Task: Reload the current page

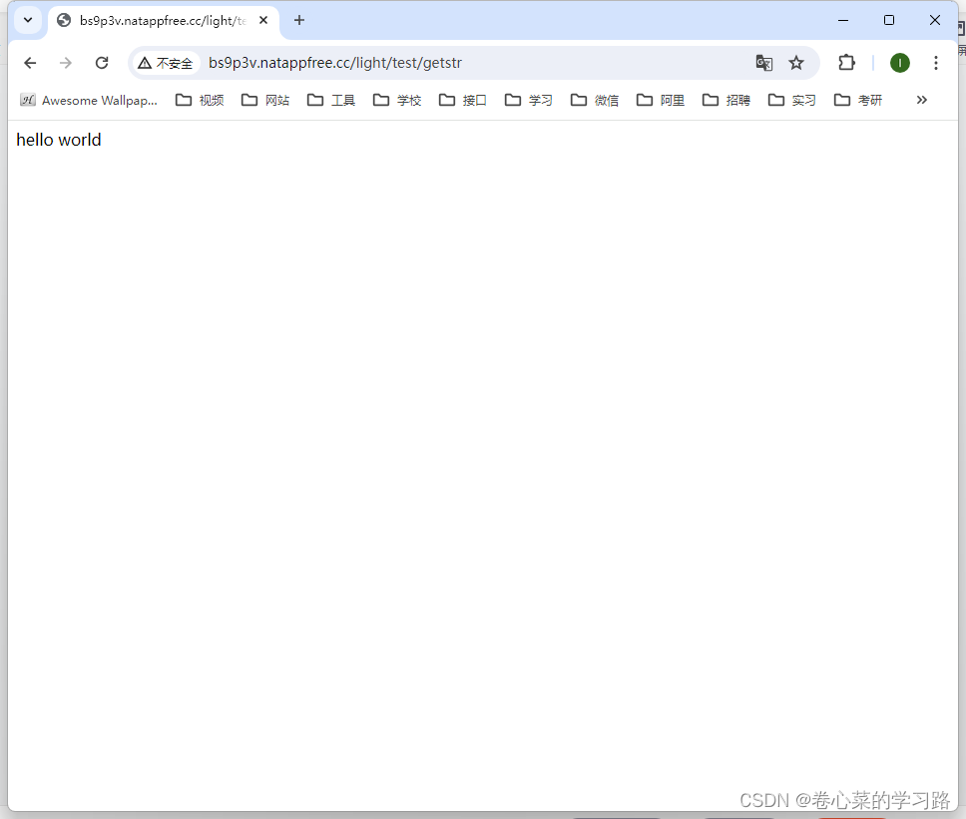Action: 102,63
